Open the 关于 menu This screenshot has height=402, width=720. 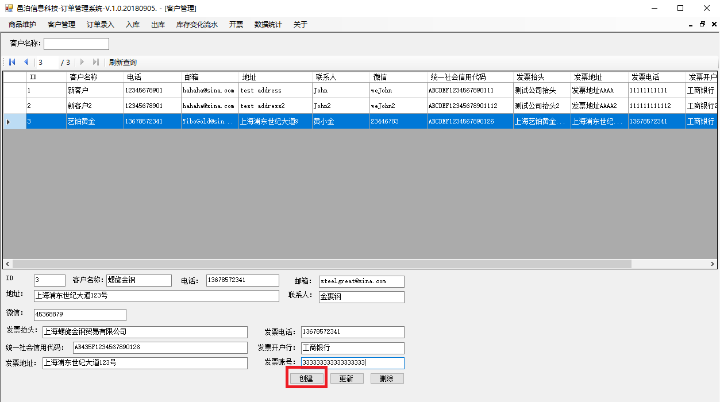pyautogui.click(x=301, y=24)
